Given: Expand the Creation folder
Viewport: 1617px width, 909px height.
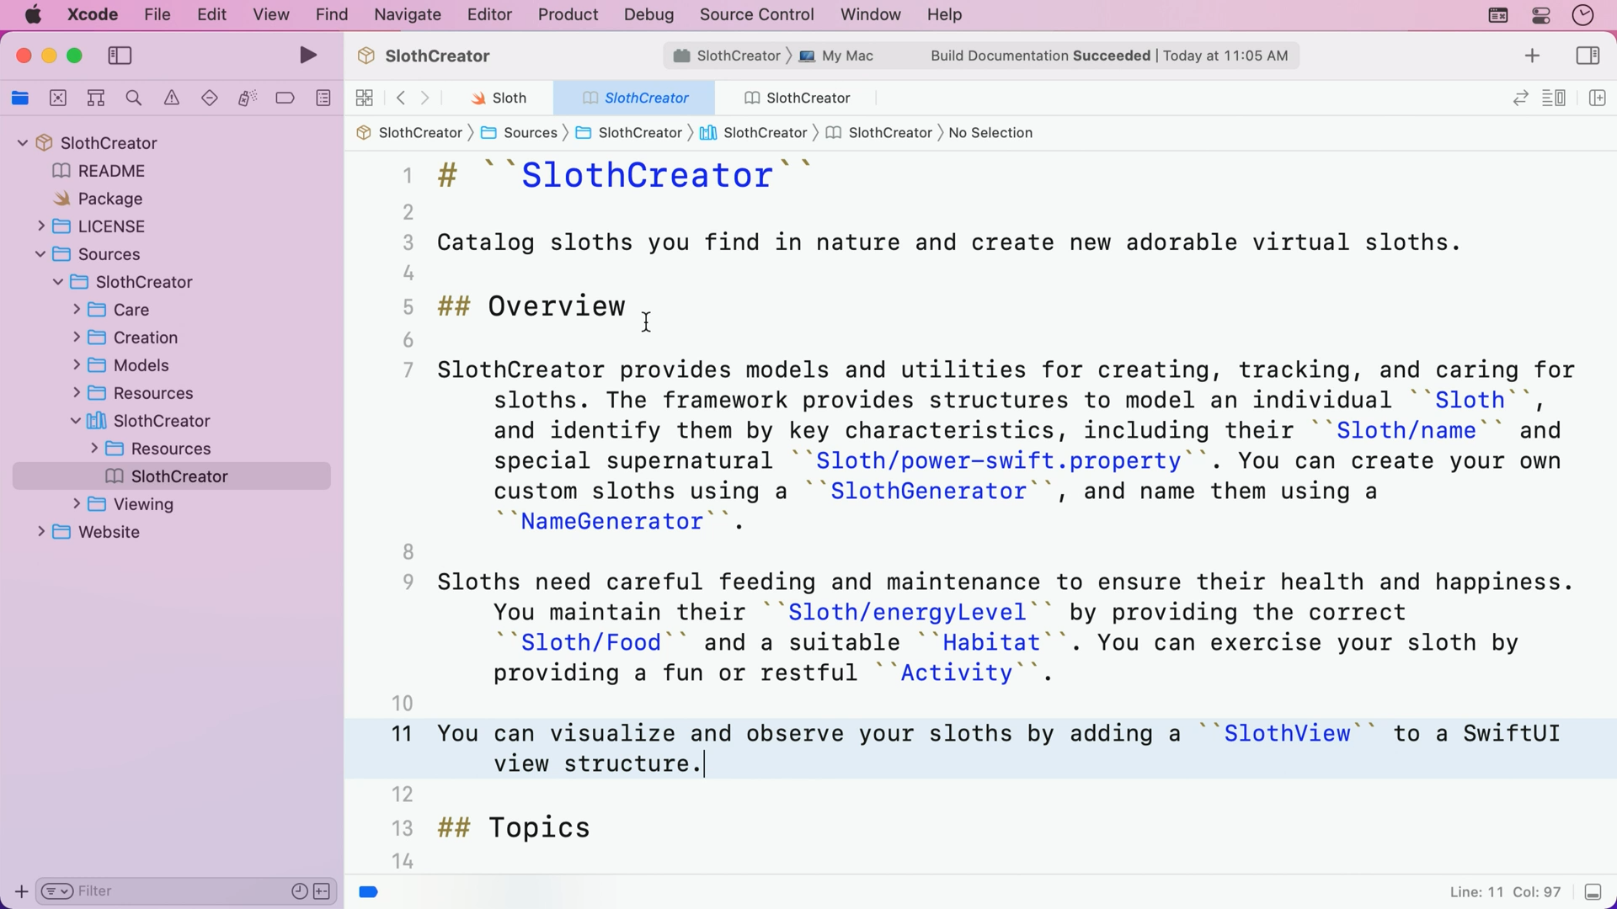Looking at the screenshot, I should (x=77, y=338).
